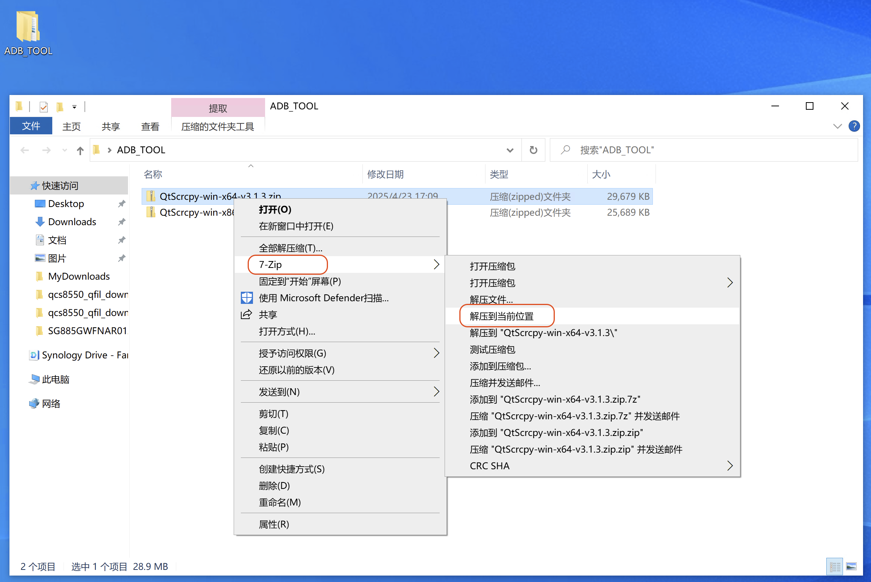Open the address bar history dropdown
This screenshot has width=871, height=582.
coord(510,150)
